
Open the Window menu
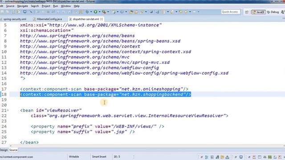(66, 6)
